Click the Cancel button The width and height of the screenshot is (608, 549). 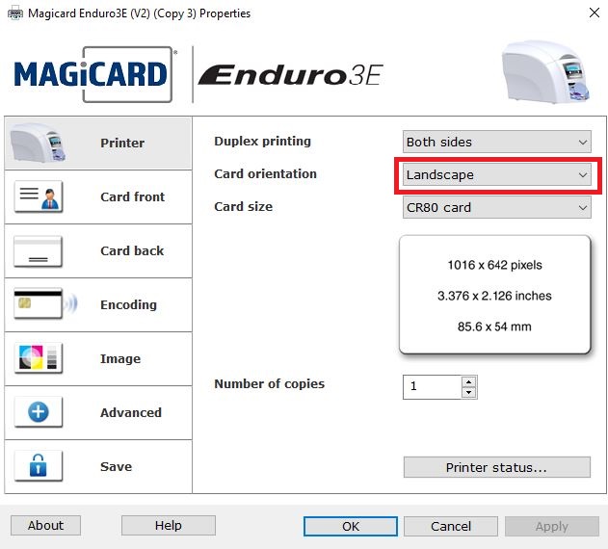[451, 526]
